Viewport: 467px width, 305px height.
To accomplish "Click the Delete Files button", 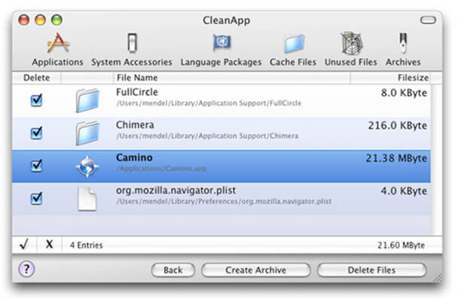I will (371, 270).
